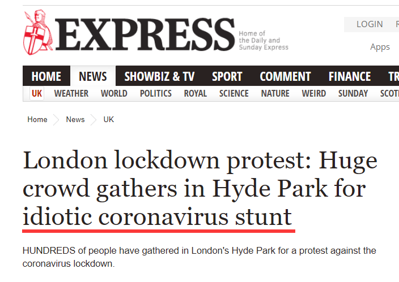This screenshot has height=282, width=399.
Task: Select the UK subsection
Action: [x=37, y=93]
